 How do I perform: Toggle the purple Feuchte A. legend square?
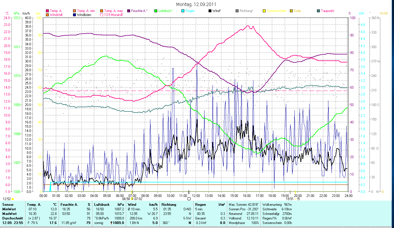click(x=129, y=11)
